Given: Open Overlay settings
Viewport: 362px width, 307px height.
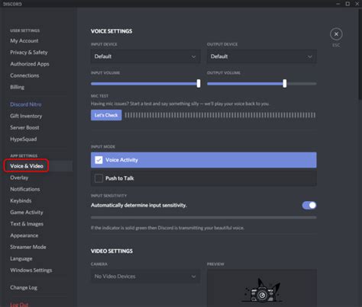Looking at the screenshot, I should (x=19, y=177).
